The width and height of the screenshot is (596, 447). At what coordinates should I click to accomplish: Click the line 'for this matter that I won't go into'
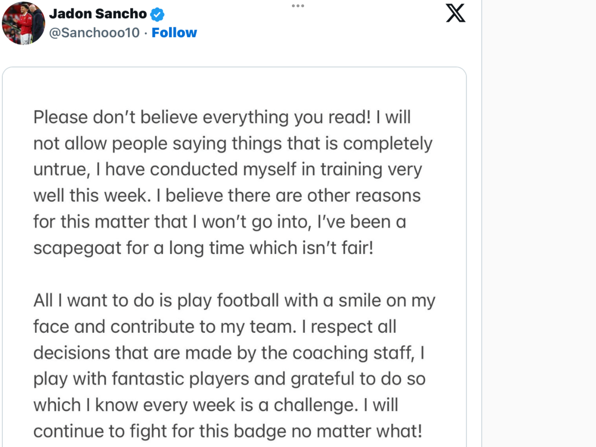(219, 222)
